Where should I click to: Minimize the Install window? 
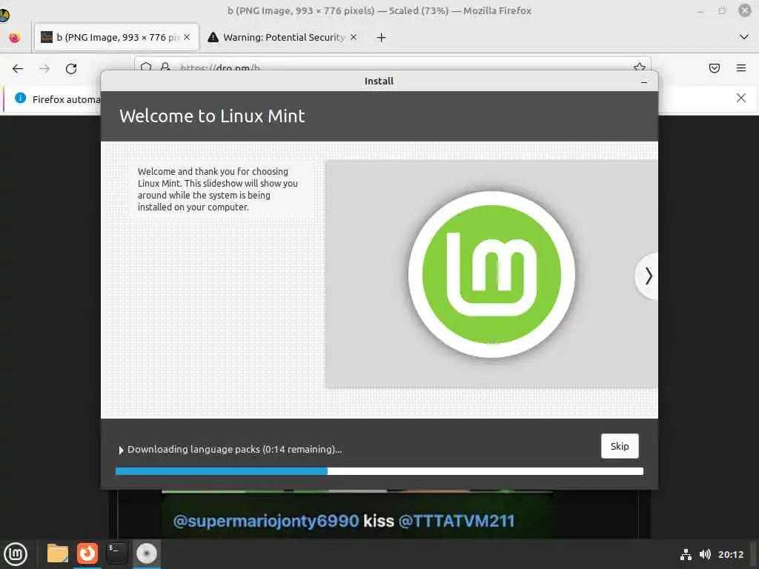(x=644, y=81)
